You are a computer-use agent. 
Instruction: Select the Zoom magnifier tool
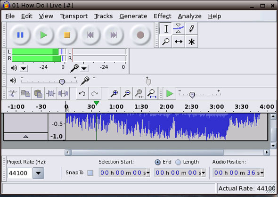pos(166,41)
